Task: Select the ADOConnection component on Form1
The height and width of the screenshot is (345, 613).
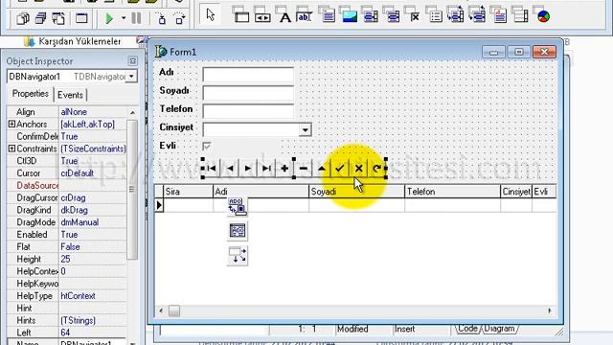Action: pos(238,207)
